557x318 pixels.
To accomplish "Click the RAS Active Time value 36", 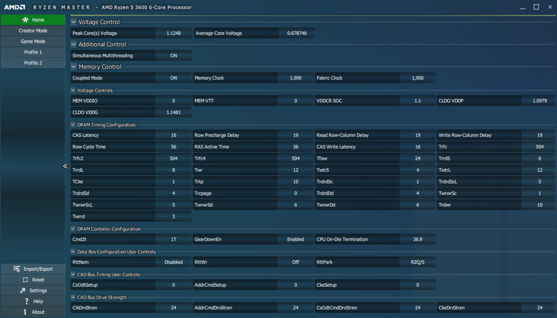I will 296,147.
